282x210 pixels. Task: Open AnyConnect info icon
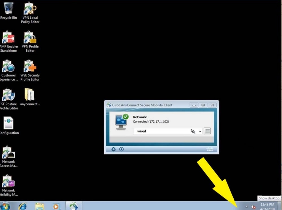click(x=121, y=149)
